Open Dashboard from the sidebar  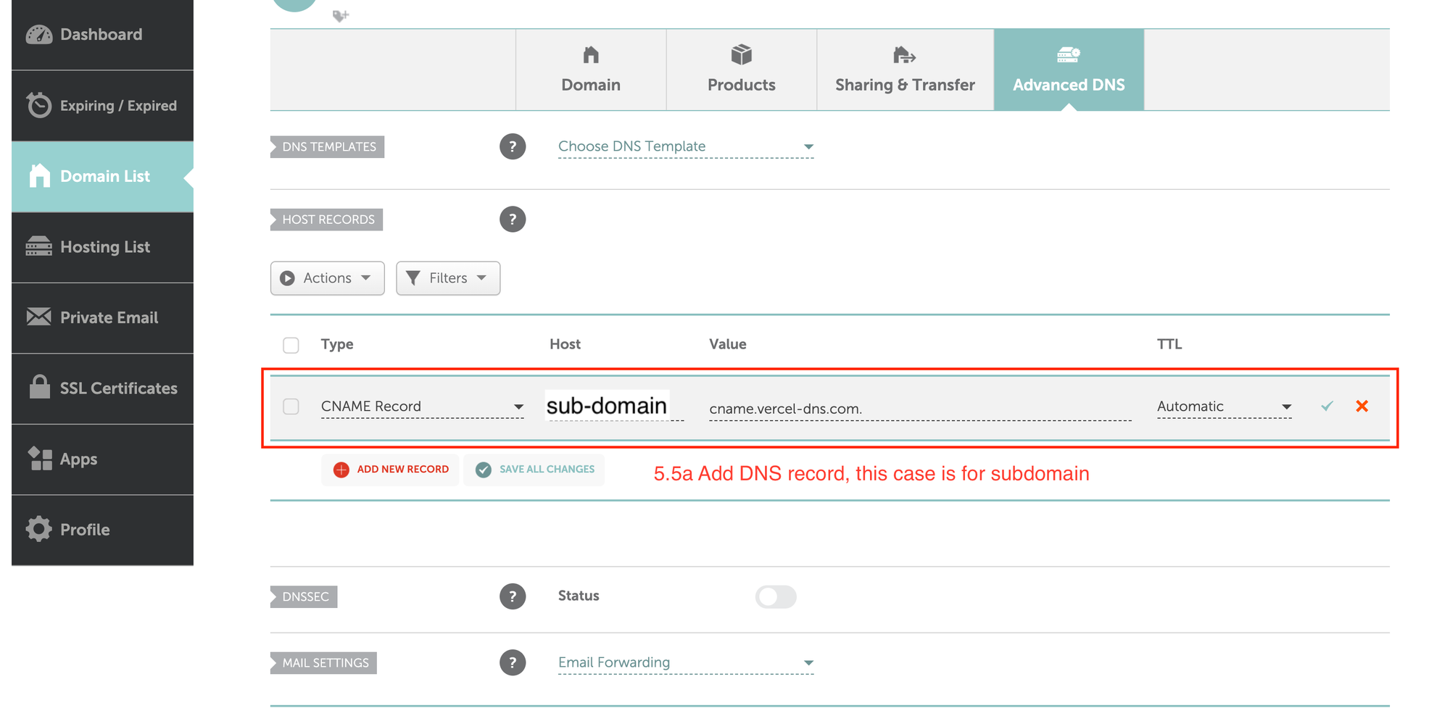pos(102,35)
